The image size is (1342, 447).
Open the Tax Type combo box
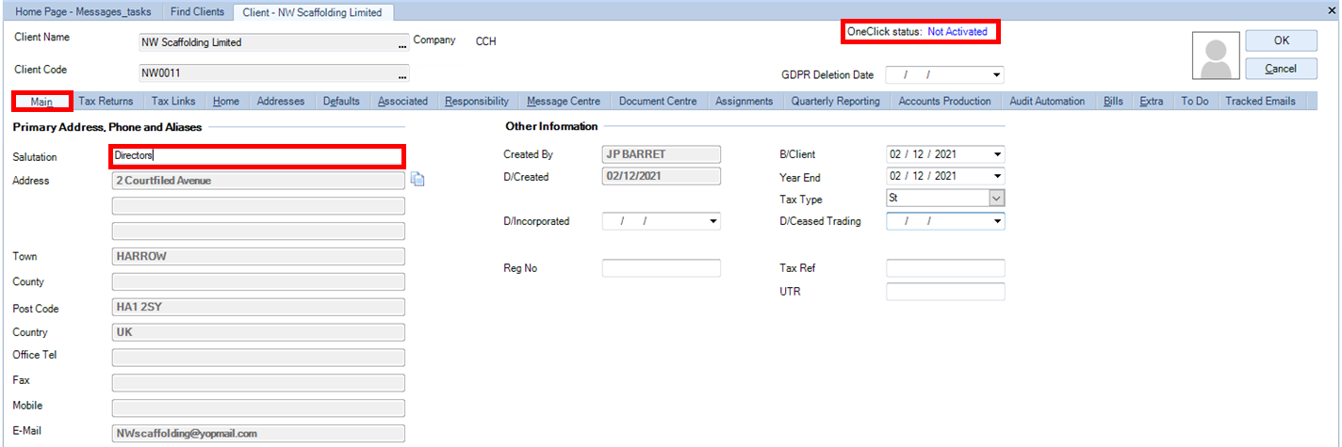(996, 199)
